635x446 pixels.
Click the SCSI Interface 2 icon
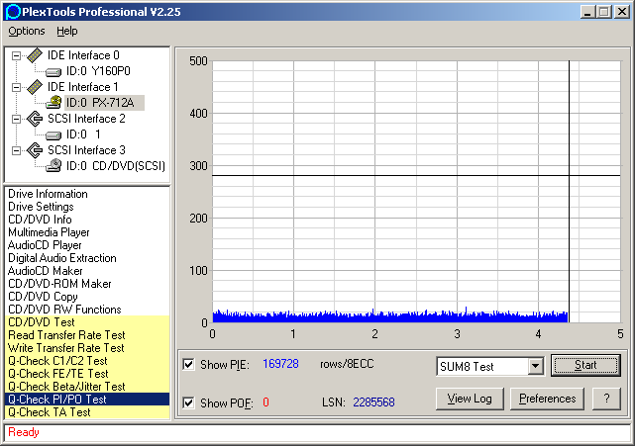(x=35, y=119)
